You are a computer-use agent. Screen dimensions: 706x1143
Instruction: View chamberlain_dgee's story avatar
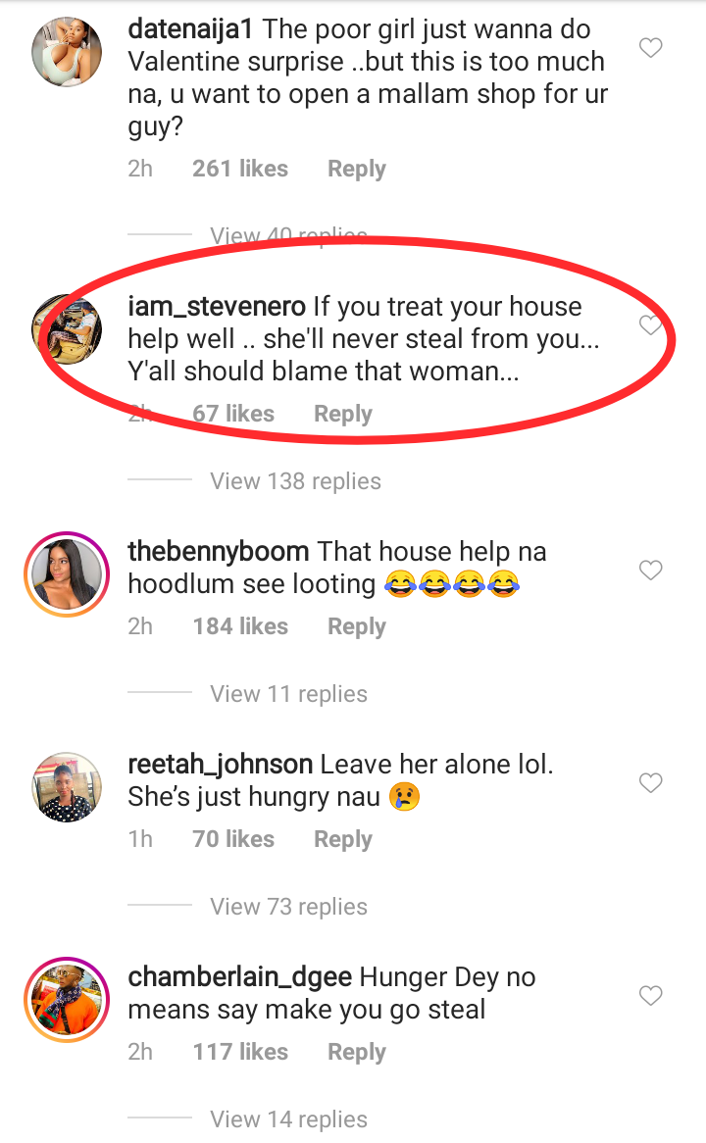67,1000
